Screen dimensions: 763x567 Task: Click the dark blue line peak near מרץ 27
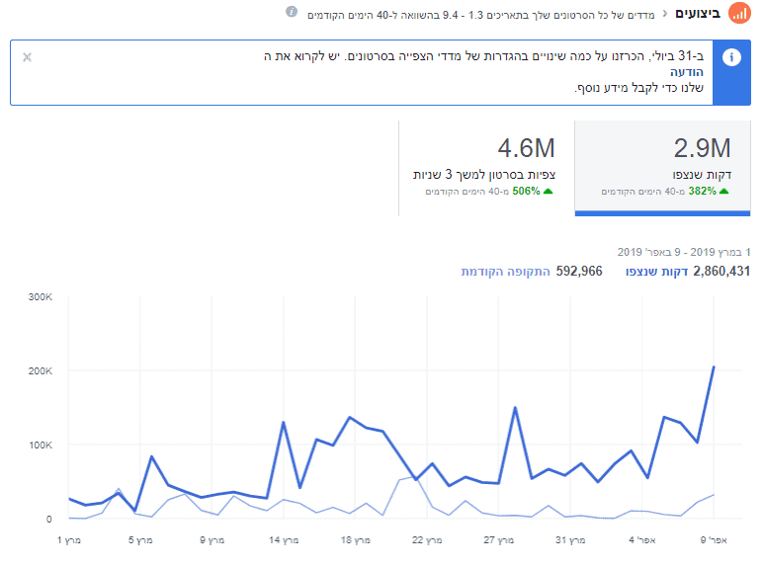point(515,407)
